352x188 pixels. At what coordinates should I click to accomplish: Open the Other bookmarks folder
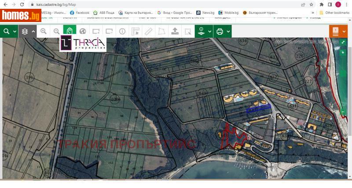(334, 13)
